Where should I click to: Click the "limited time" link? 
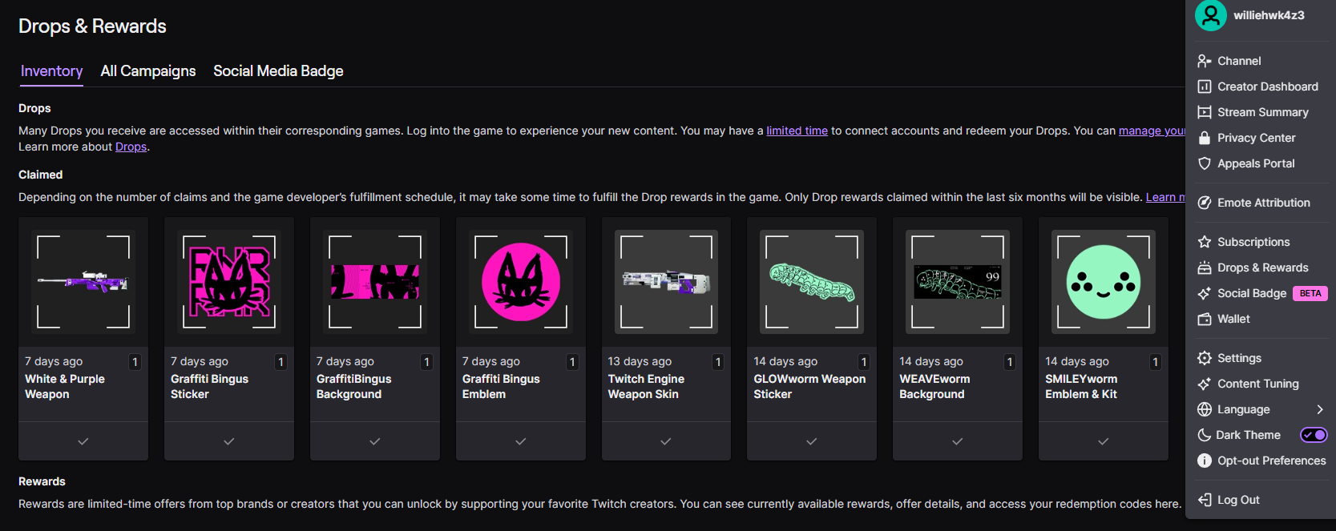tap(797, 131)
